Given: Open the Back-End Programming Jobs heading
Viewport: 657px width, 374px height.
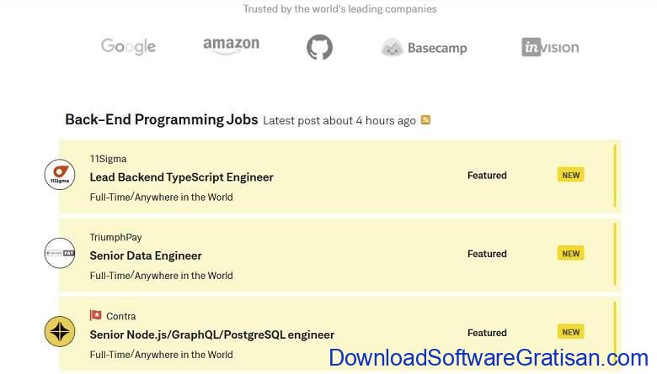Looking at the screenshot, I should point(162,119).
